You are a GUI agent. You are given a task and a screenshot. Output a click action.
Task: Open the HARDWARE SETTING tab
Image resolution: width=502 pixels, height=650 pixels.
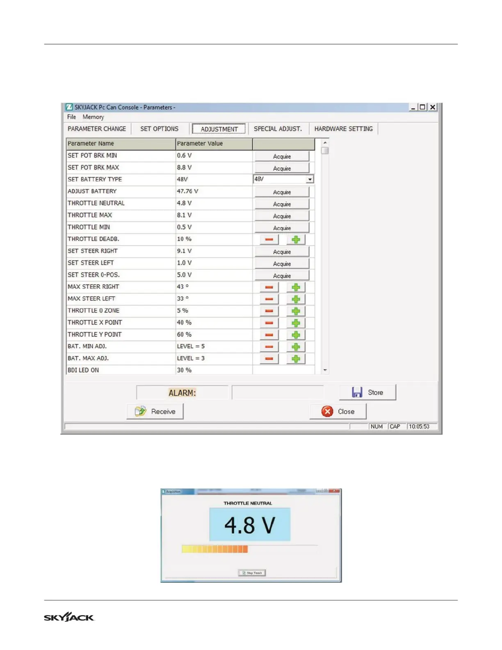pyautogui.click(x=343, y=129)
